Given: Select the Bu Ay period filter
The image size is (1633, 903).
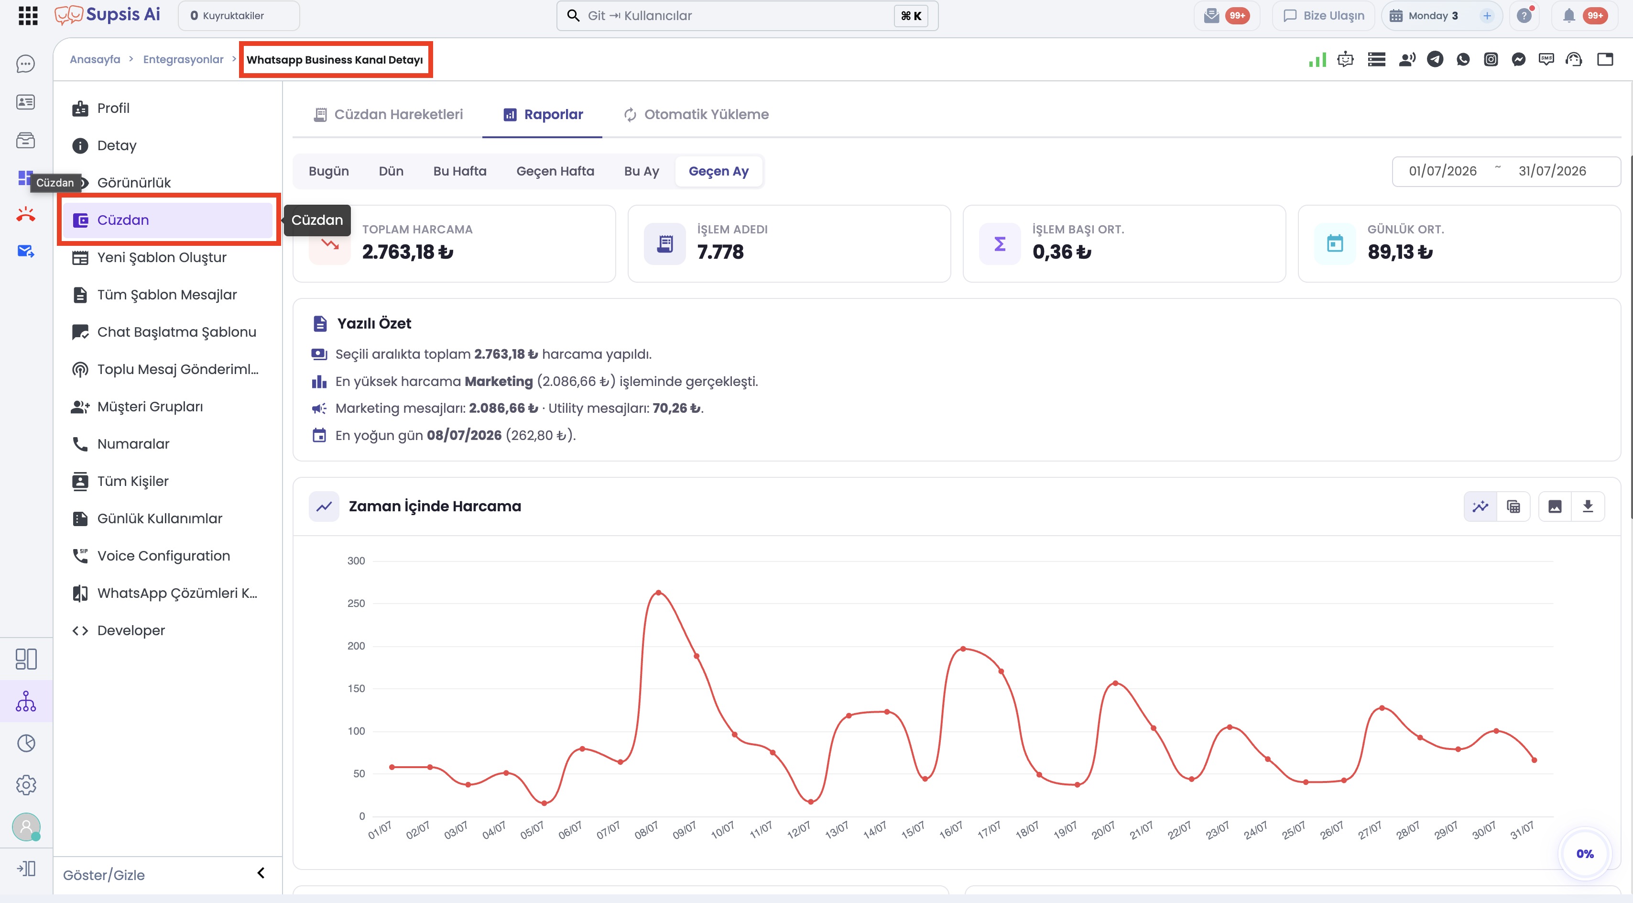Looking at the screenshot, I should click(642, 171).
